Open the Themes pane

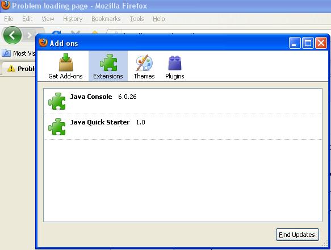(144, 66)
